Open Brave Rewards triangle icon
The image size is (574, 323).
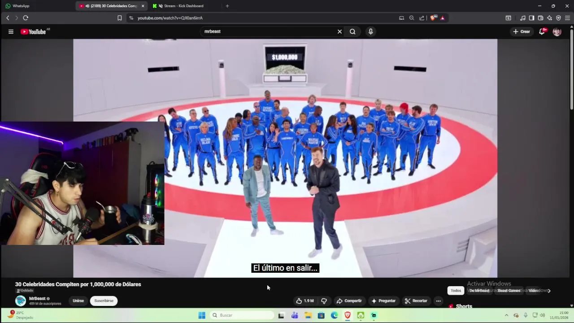443,18
